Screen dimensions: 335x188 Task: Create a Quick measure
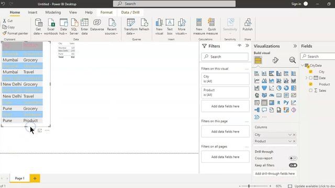coord(211,27)
